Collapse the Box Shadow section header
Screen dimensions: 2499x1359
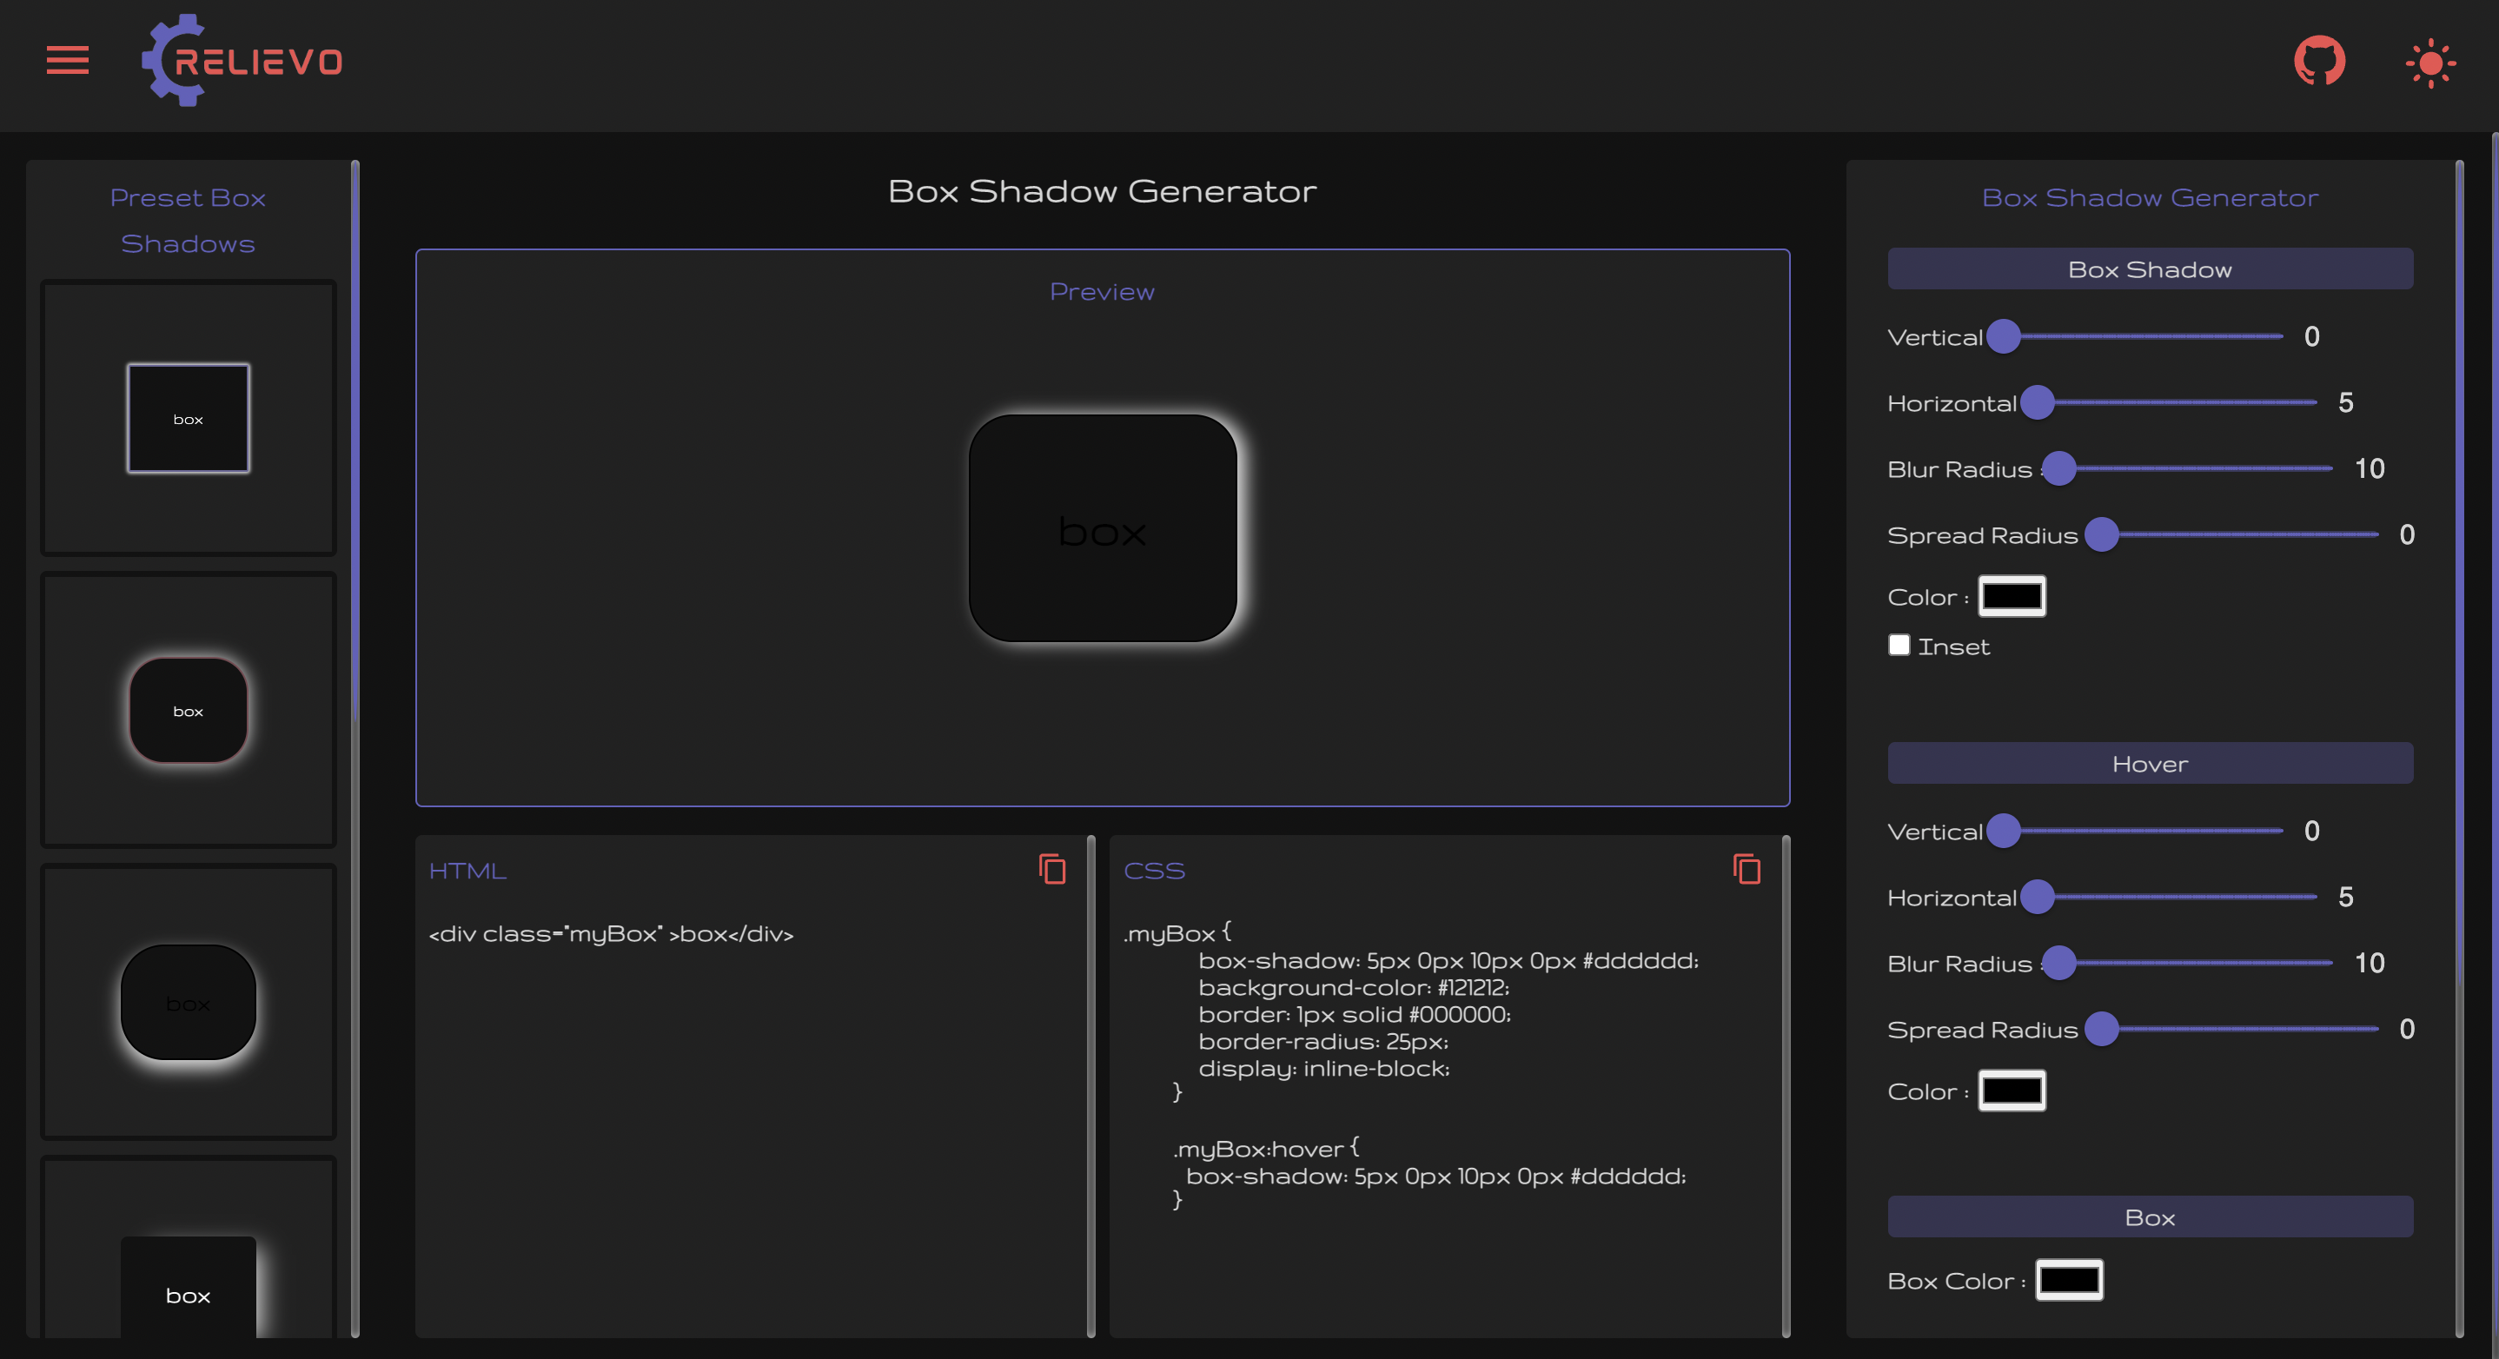(2149, 268)
